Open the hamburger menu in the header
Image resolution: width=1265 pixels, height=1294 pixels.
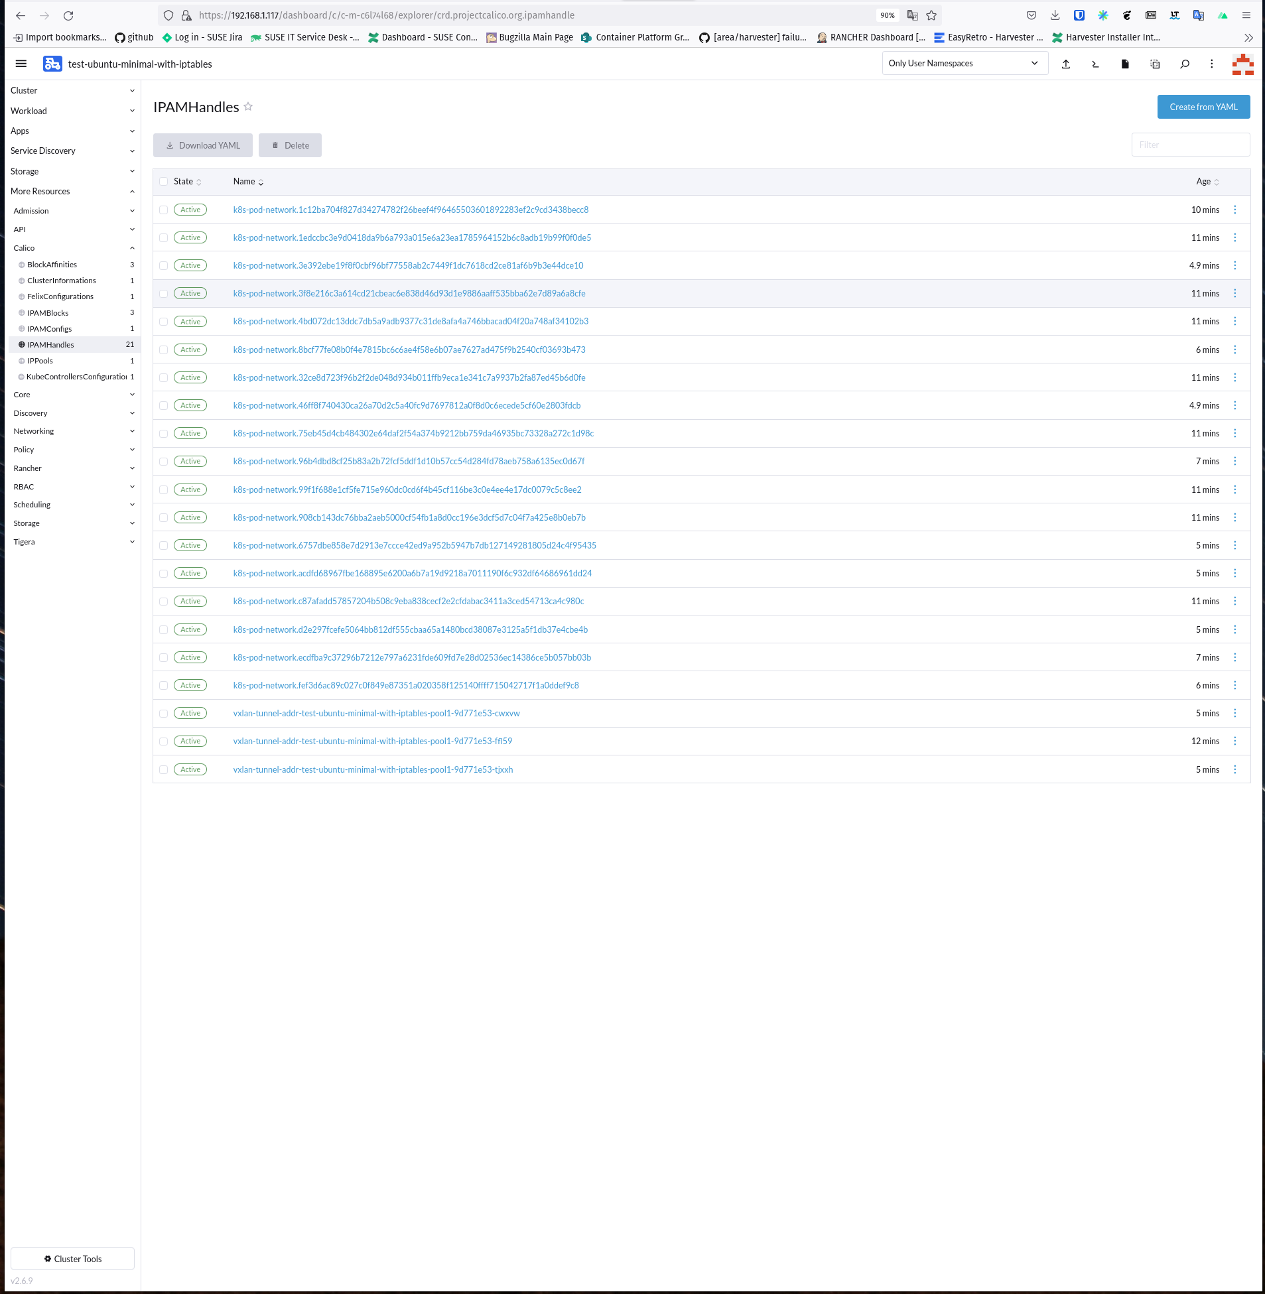pos(21,63)
